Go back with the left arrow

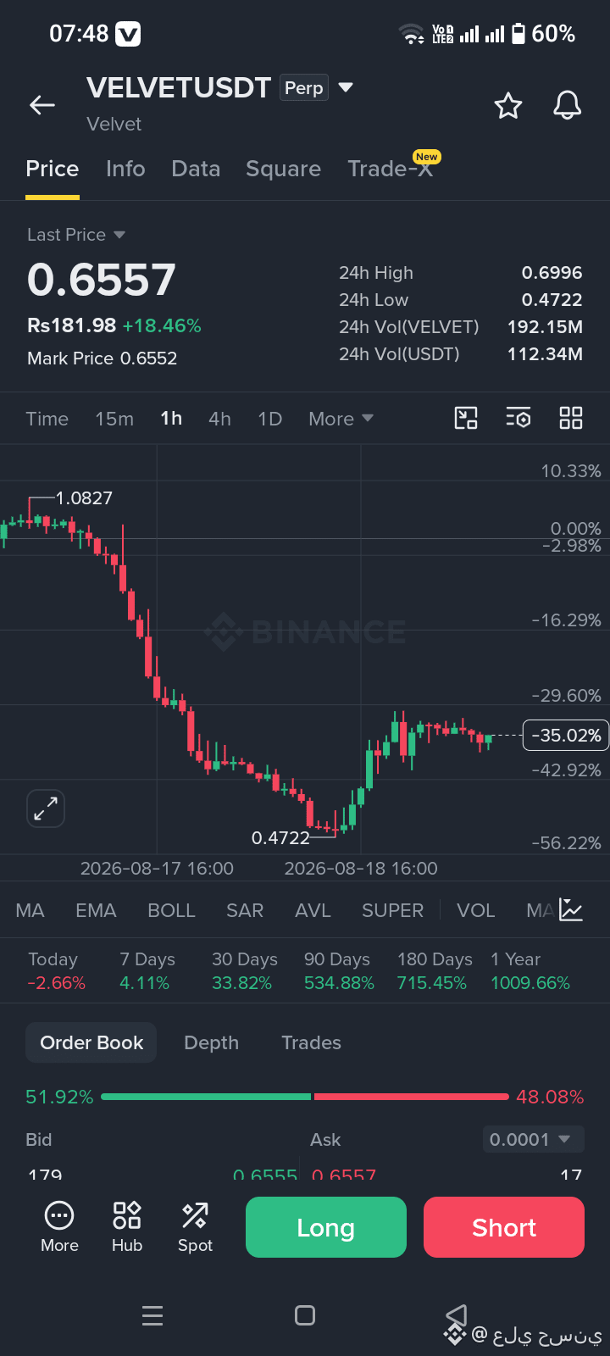(42, 105)
